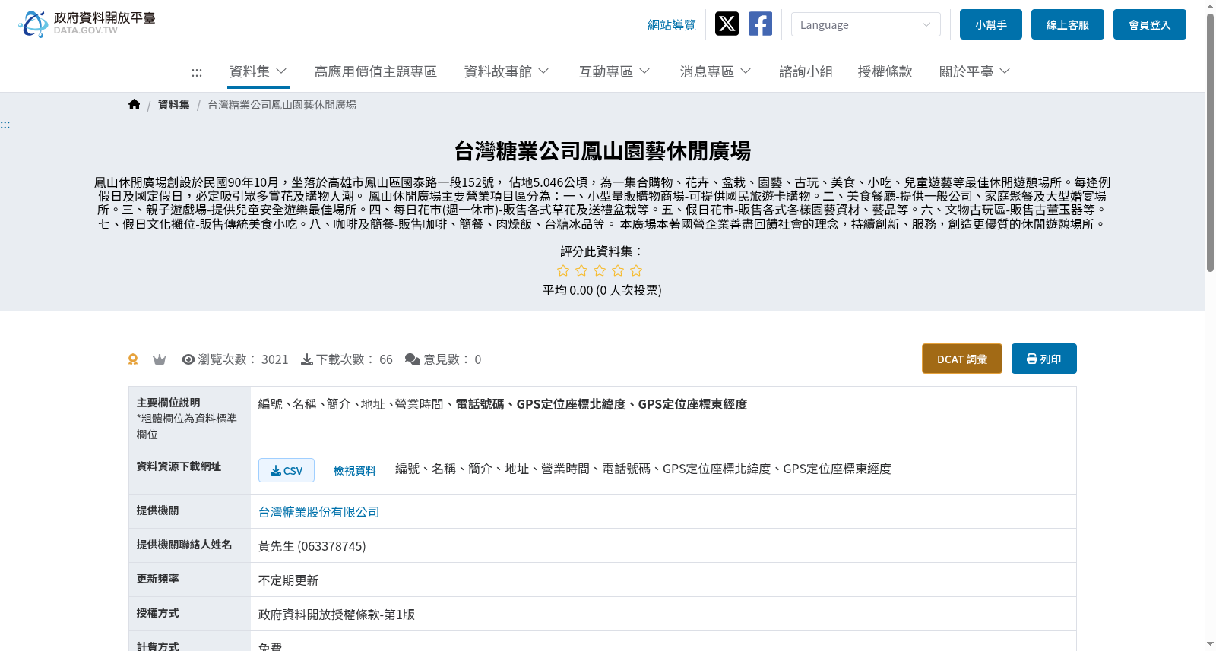1216x651 pixels.
Task: Rate dataset with the fourth star
Action: 618,270
